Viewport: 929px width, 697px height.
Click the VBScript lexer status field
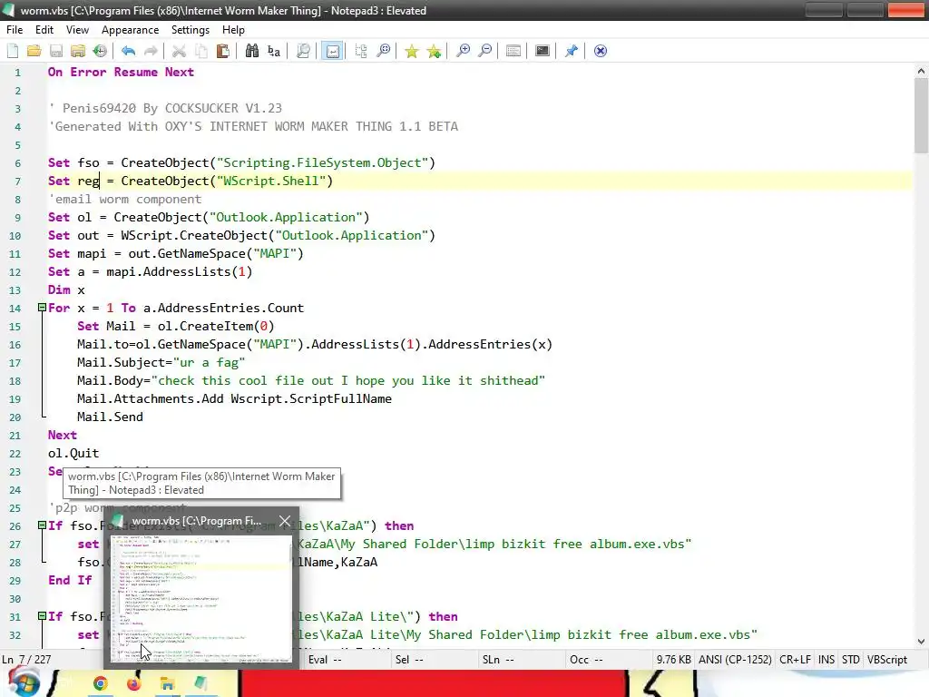tap(887, 660)
